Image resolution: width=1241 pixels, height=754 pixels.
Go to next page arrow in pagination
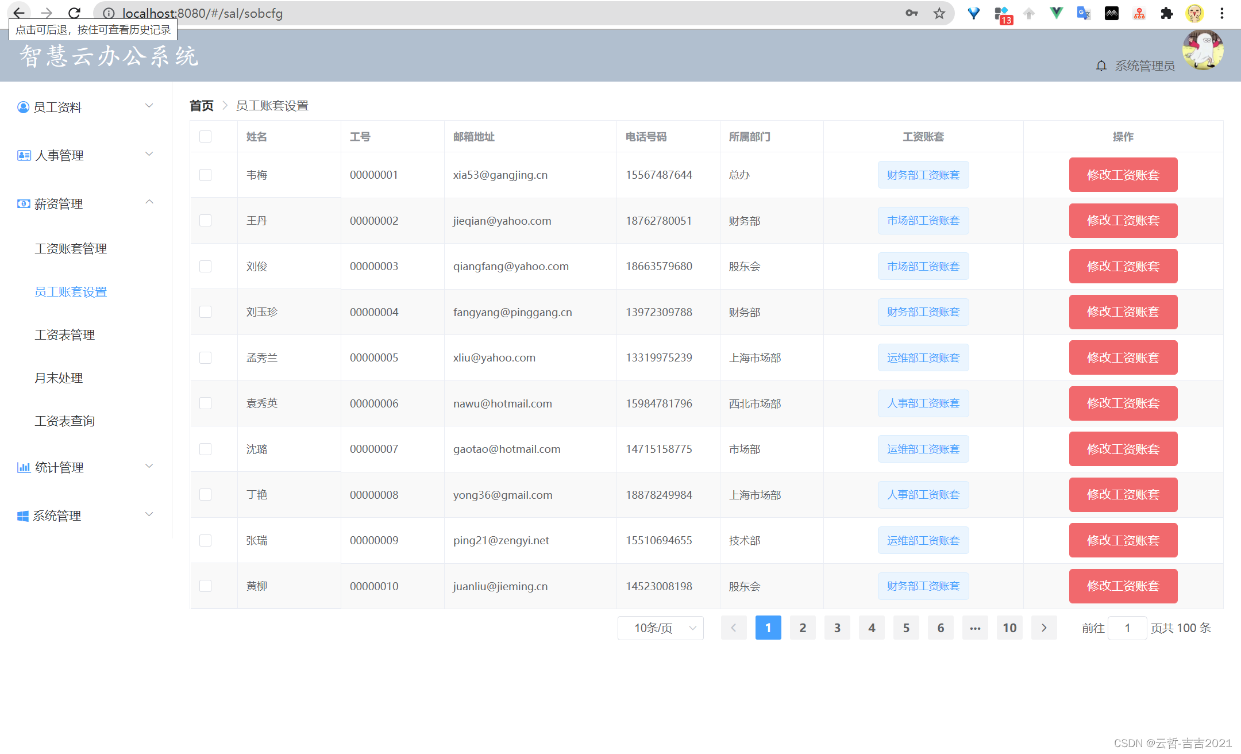(x=1044, y=628)
